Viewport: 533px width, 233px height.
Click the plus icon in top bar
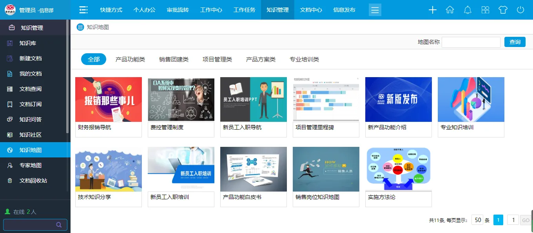click(x=433, y=10)
